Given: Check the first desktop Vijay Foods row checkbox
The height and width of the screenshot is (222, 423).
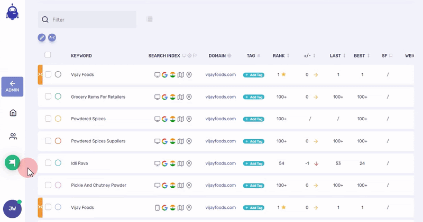Looking at the screenshot, I should (48, 74).
